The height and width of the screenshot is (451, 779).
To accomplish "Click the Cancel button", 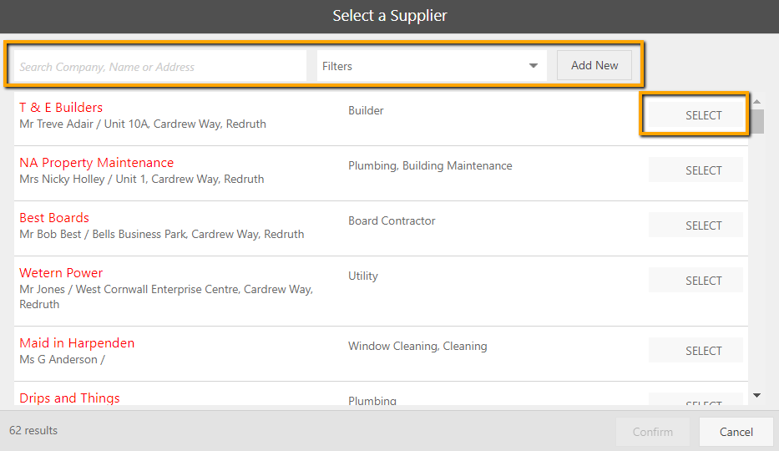I will coord(736,432).
